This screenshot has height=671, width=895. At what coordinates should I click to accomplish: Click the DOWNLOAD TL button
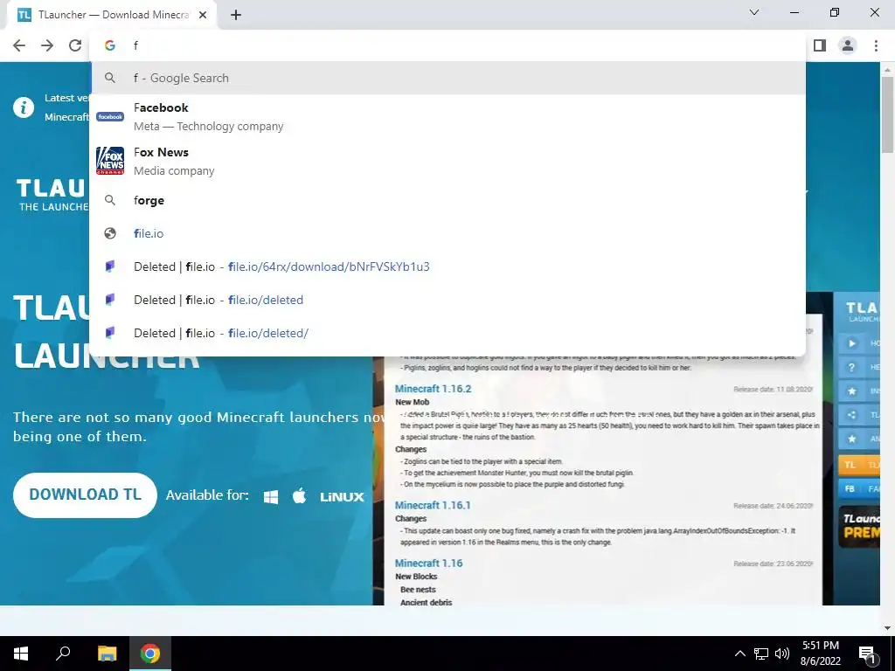click(85, 495)
